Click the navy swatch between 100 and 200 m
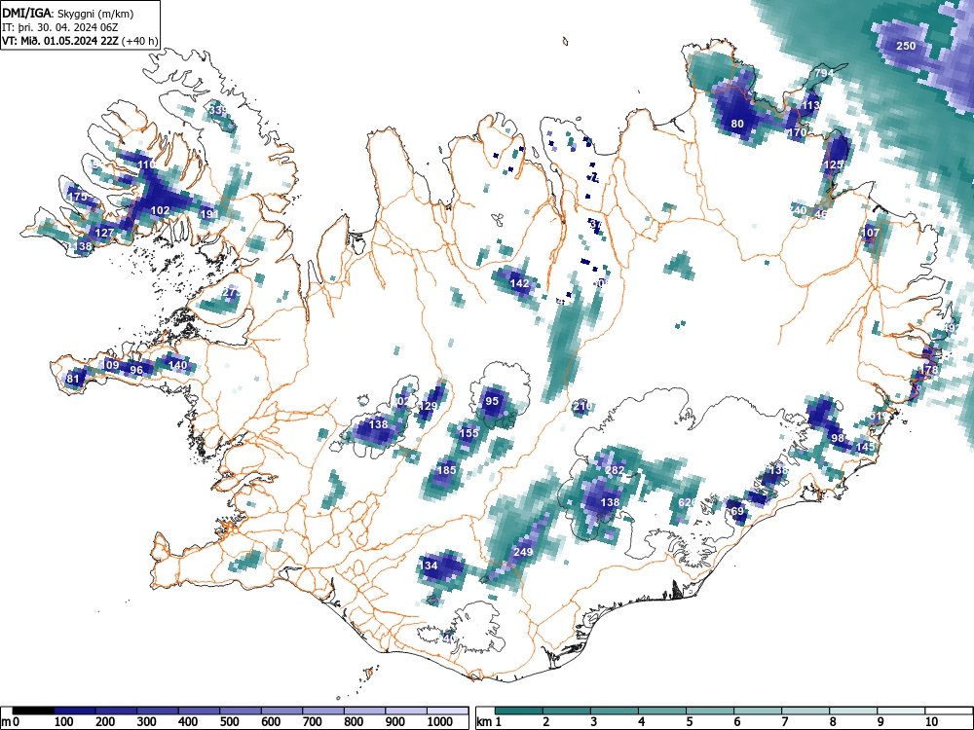Screen dimensions: 974x730 coord(75,711)
